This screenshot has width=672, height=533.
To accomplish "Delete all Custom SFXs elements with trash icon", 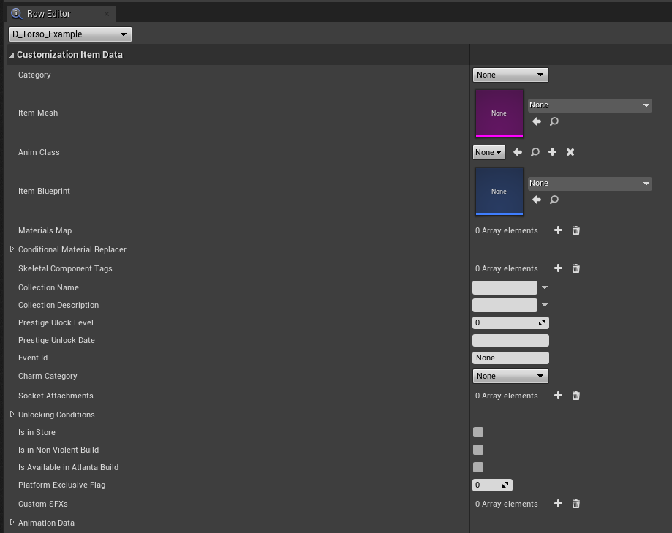I will point(576,504).
